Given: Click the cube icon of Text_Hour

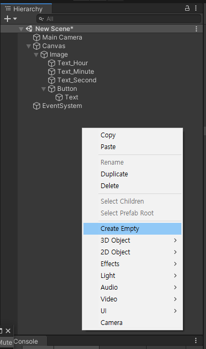Looking at the screenshot, I should 51,63.
